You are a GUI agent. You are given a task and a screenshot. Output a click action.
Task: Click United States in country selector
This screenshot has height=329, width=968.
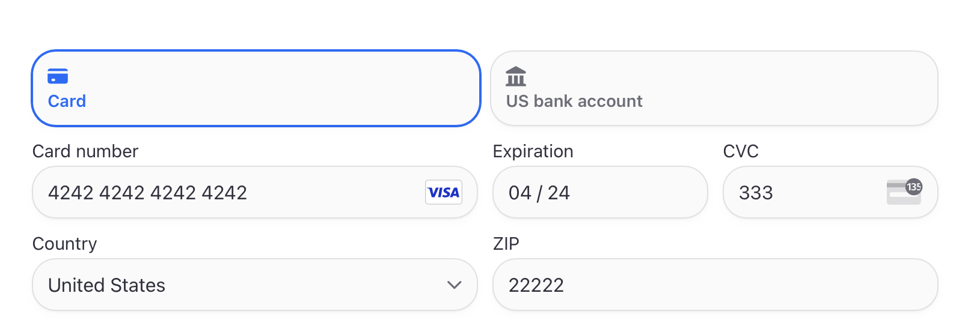tap(106, 285)
